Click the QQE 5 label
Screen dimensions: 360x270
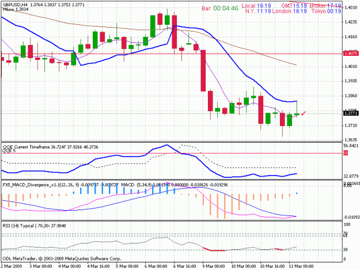(x=9, y=150)
